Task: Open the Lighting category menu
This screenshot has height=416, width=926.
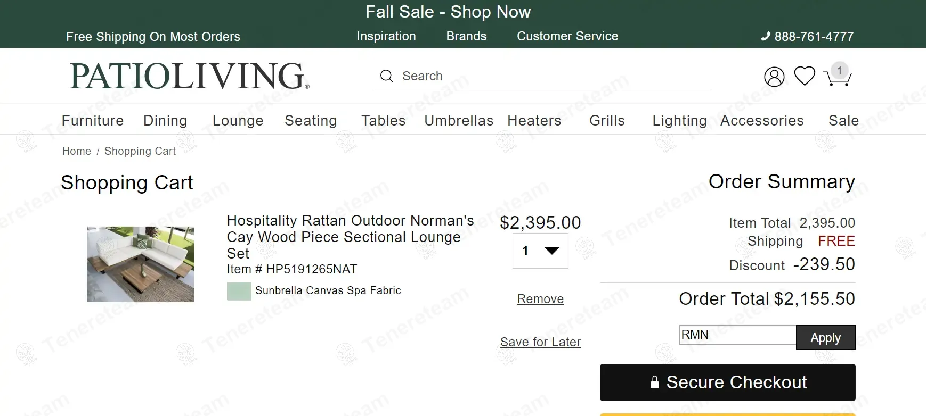Action: tap(679, 121)
